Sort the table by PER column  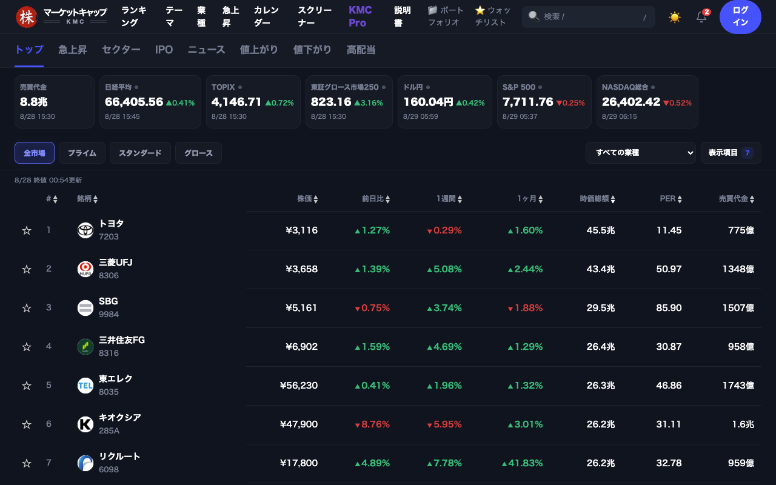(x=671, y=199)
